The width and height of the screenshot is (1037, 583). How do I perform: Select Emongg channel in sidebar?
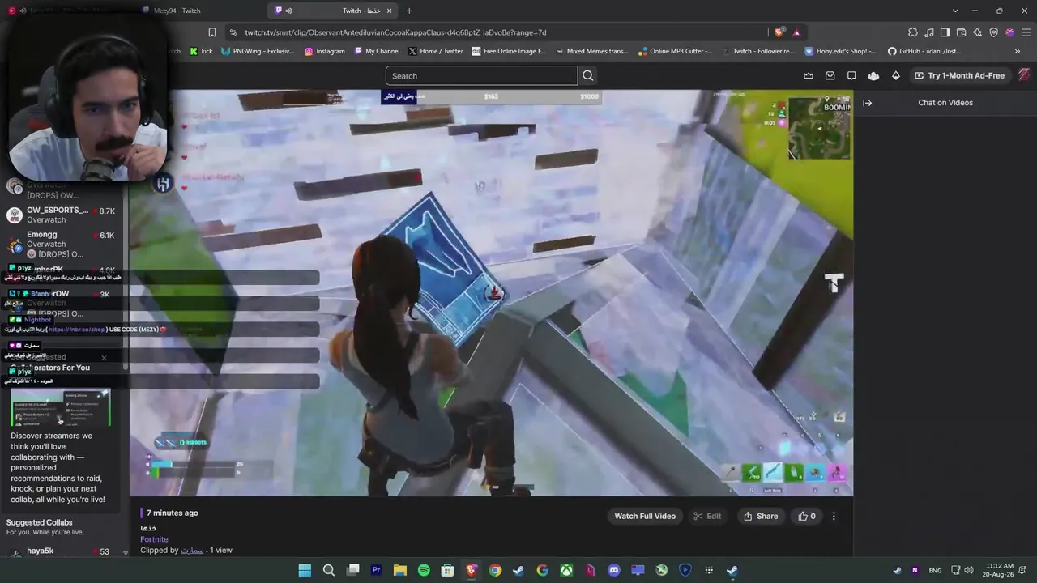coord(62,244)
